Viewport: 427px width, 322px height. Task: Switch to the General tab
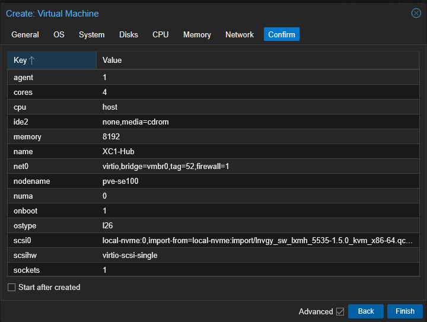tap(25, 35)
